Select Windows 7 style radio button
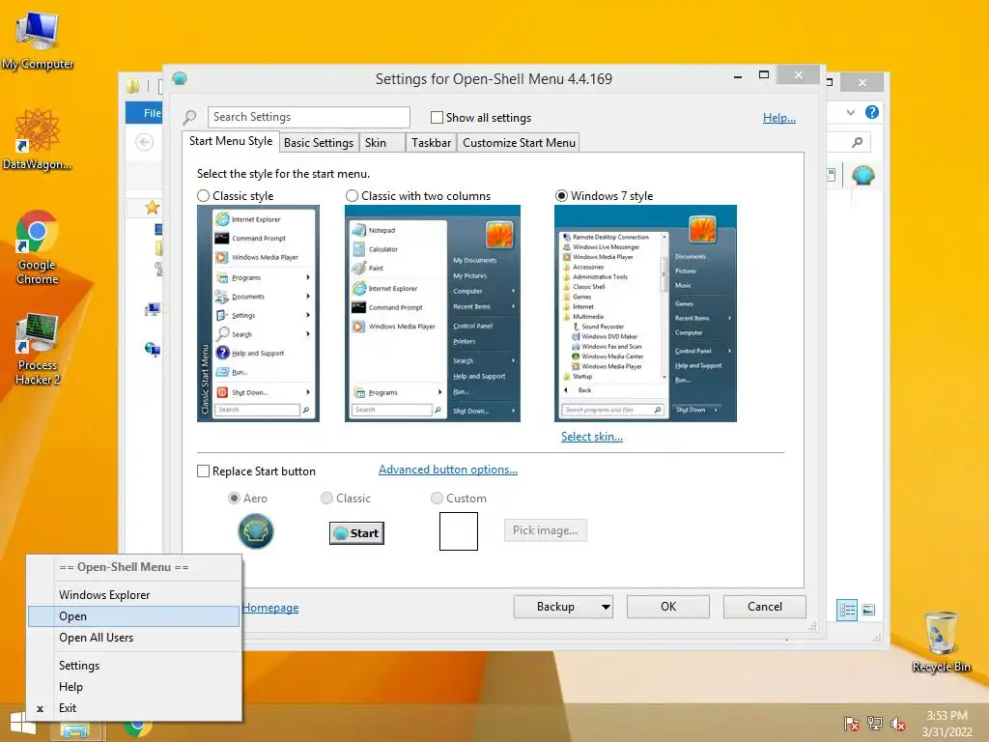The width and height of the screenshot is (989, 742). click(561, 195)
